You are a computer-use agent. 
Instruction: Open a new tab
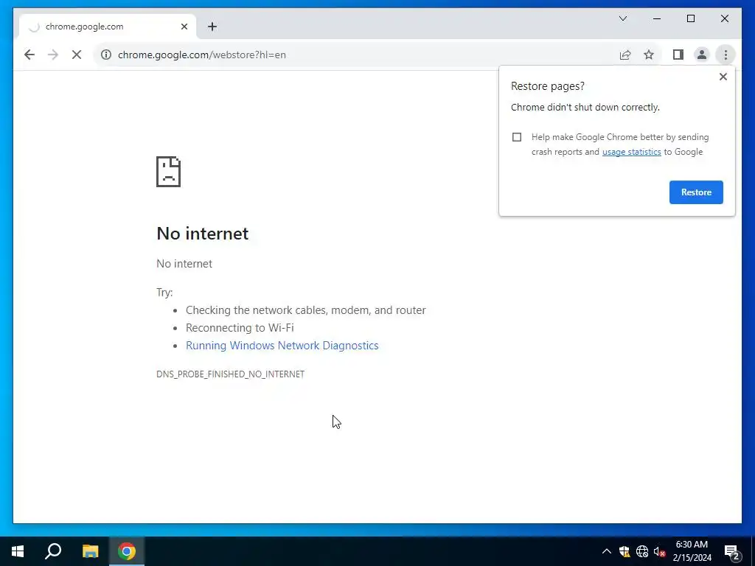(x=212, y=27)
